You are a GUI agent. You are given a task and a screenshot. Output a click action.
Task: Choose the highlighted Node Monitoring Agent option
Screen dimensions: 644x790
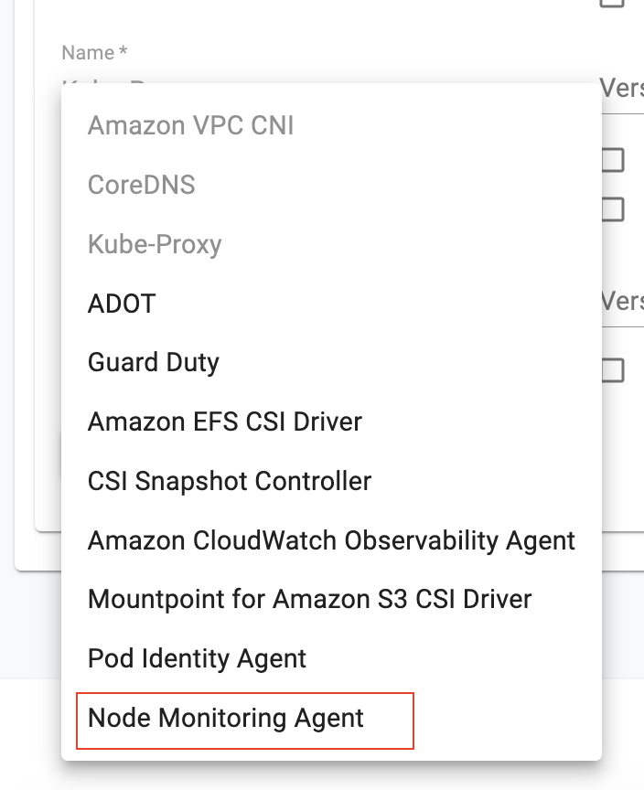226,719
